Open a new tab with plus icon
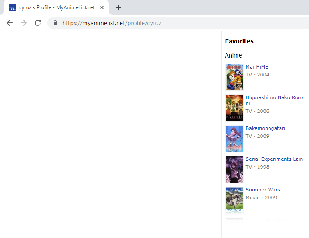Screen dimensions: 309x238 [119, 7]
